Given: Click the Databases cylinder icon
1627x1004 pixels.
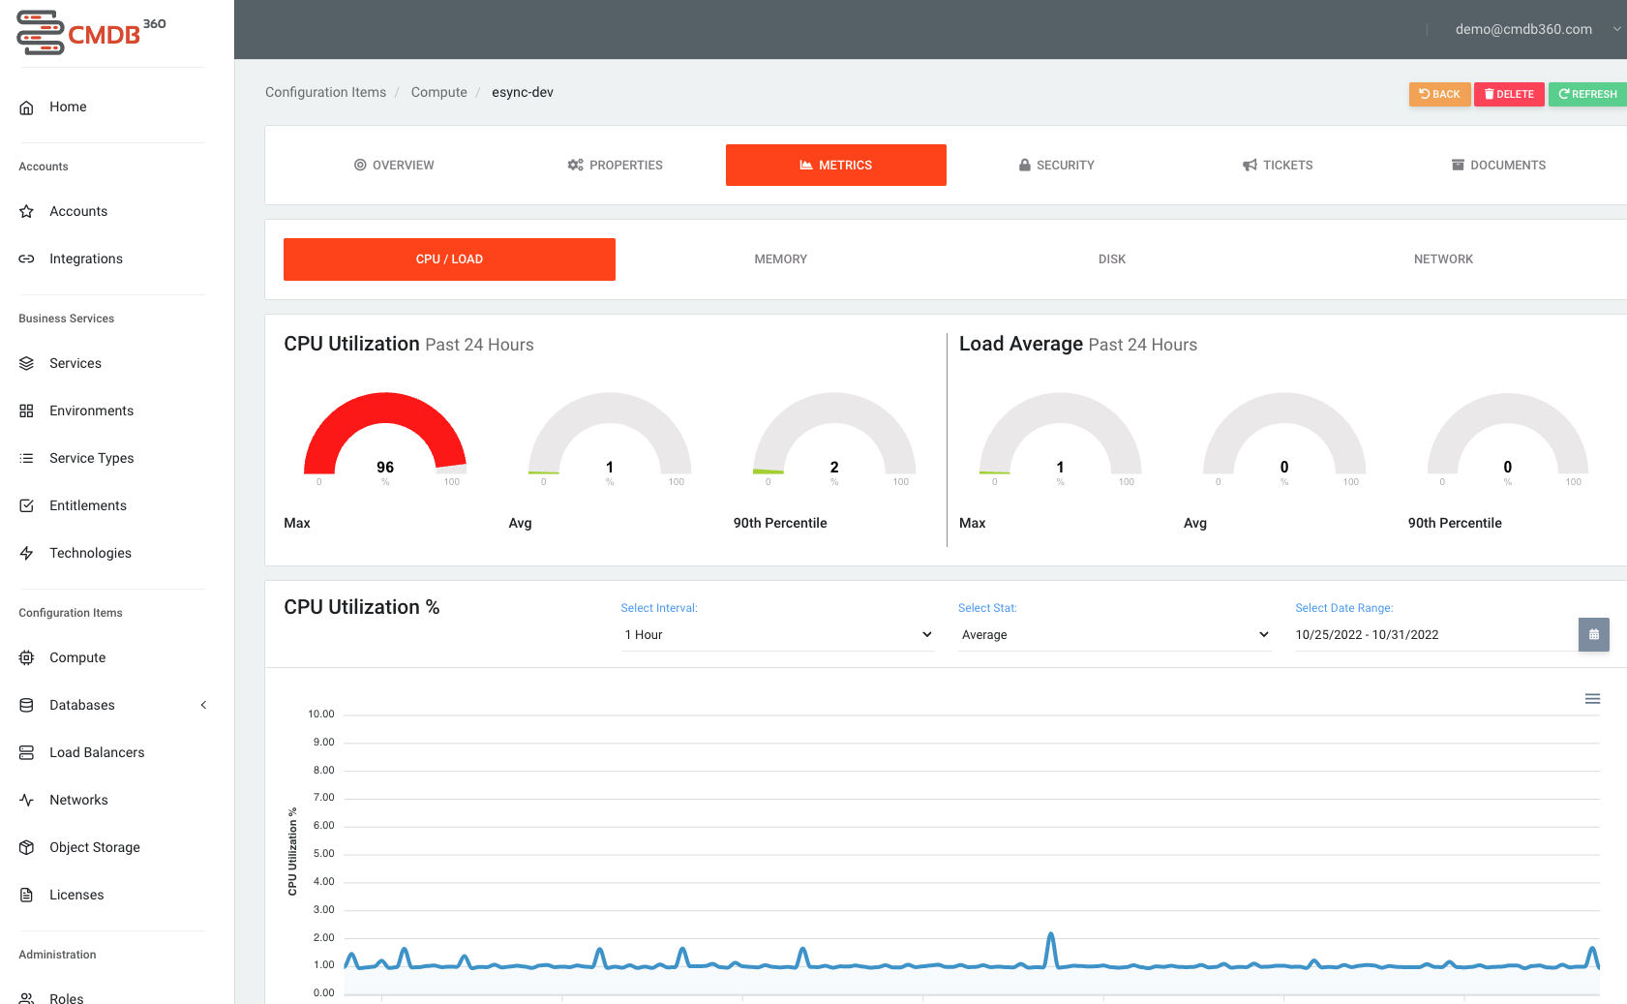Looking at the screenshot, I should pyautogui.click(x=27, y=705).
